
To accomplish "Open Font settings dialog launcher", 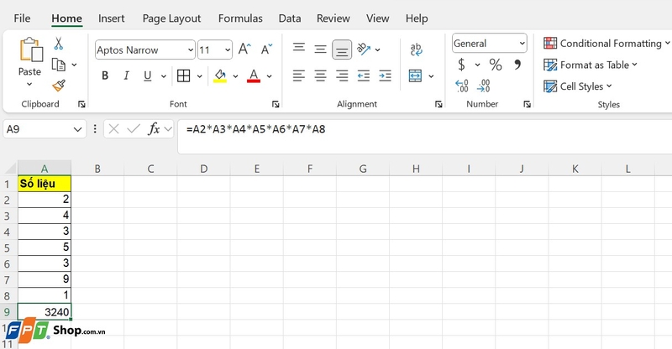I will click(x=276, y=104).
